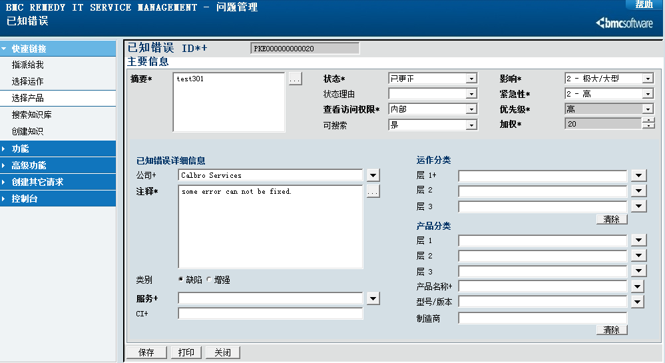Click the 打印 button

(186, 352)
